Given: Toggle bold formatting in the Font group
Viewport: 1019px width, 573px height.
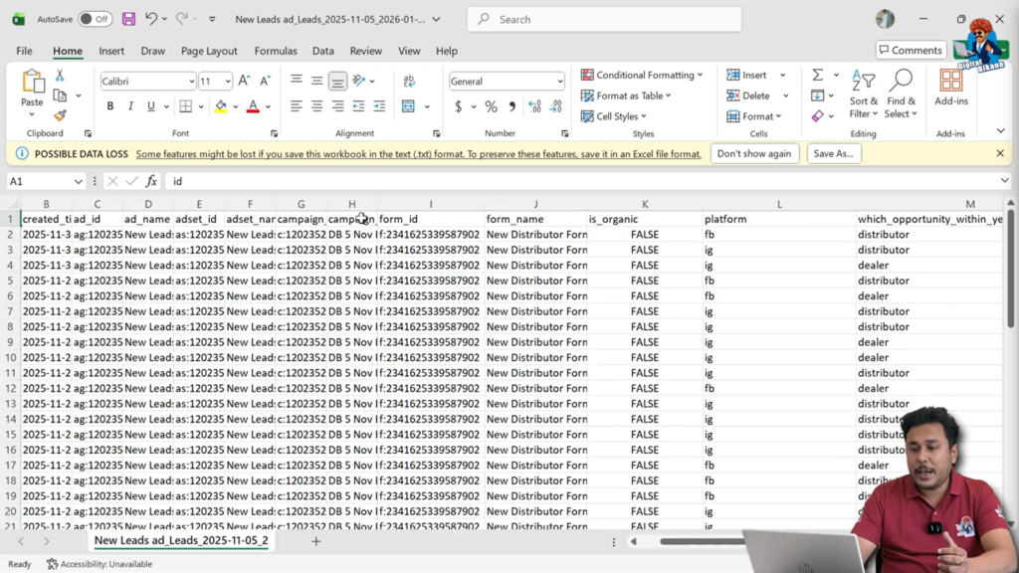Looking at the screenshot, I should point(109,105).
